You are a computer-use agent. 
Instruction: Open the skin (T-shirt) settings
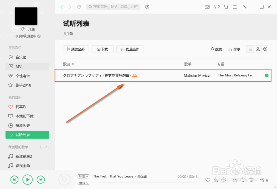point(226,7)
